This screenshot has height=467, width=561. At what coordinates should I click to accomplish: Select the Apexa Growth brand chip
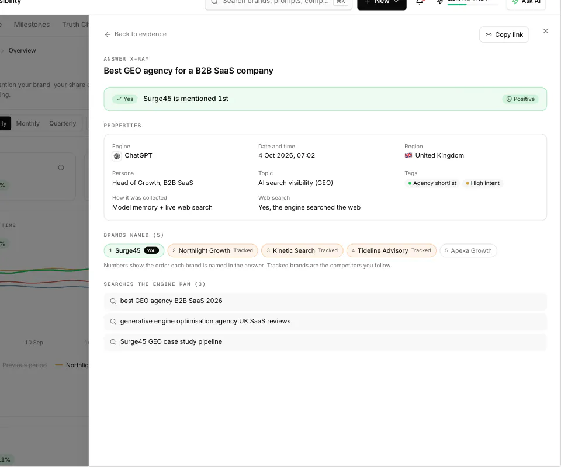pos(468,251)
